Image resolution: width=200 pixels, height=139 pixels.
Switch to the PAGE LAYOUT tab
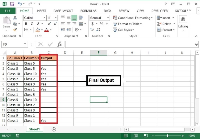point(63,11)
